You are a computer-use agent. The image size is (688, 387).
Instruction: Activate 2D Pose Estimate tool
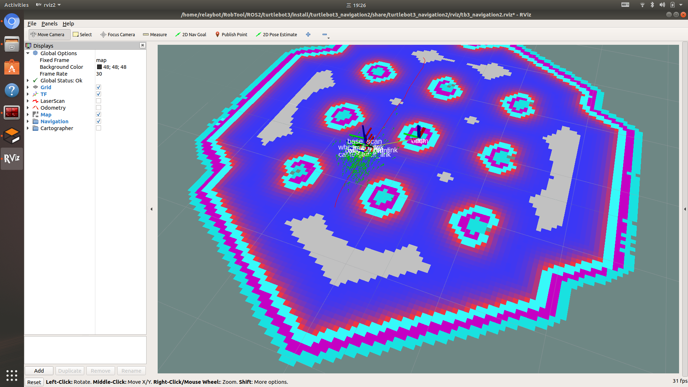point(276,34)
